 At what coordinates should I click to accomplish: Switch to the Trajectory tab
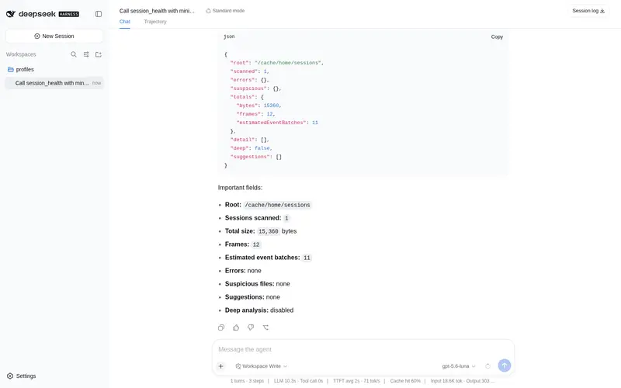click(x=155, y=22)
